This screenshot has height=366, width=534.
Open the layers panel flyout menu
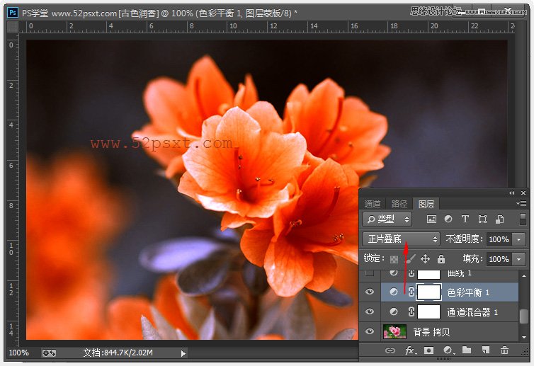[521, 204]
